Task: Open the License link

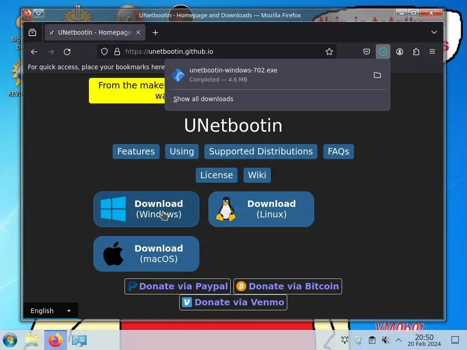Action: coord(217,175)
